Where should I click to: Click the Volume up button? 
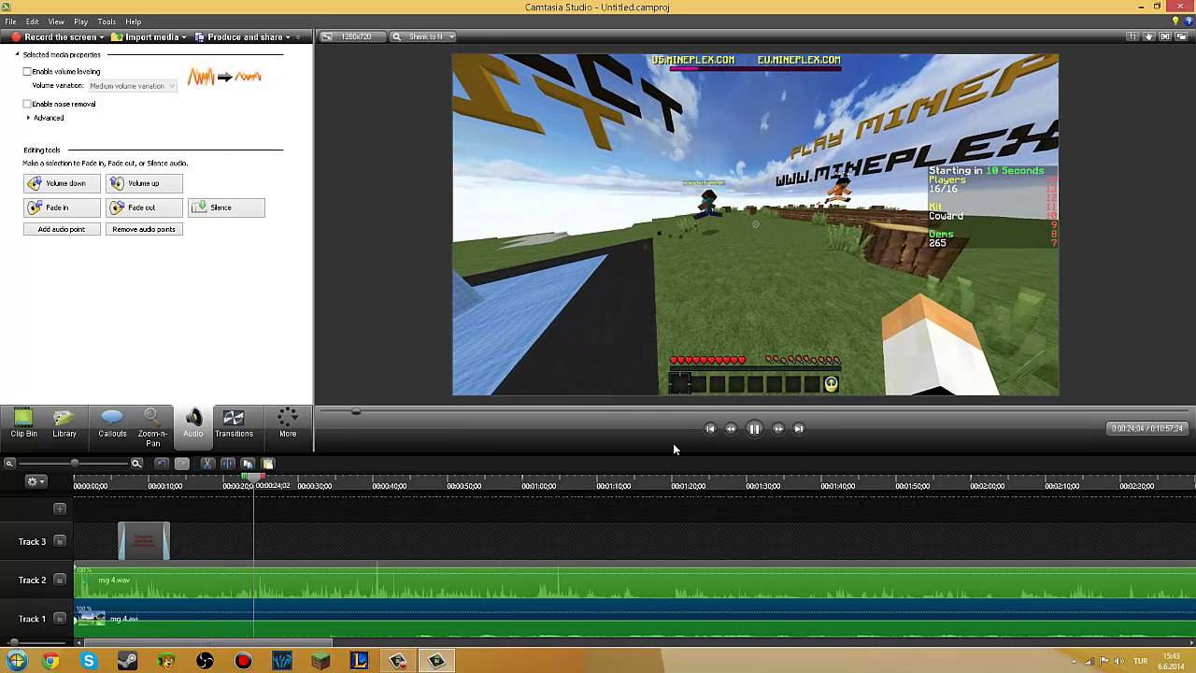pyautogui.click(x=144, y=183)
